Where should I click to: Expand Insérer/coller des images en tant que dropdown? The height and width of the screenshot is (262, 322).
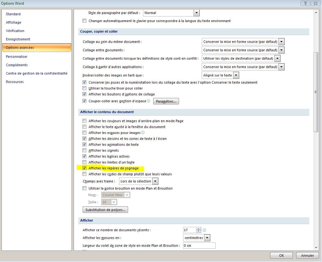click(236, 75)
